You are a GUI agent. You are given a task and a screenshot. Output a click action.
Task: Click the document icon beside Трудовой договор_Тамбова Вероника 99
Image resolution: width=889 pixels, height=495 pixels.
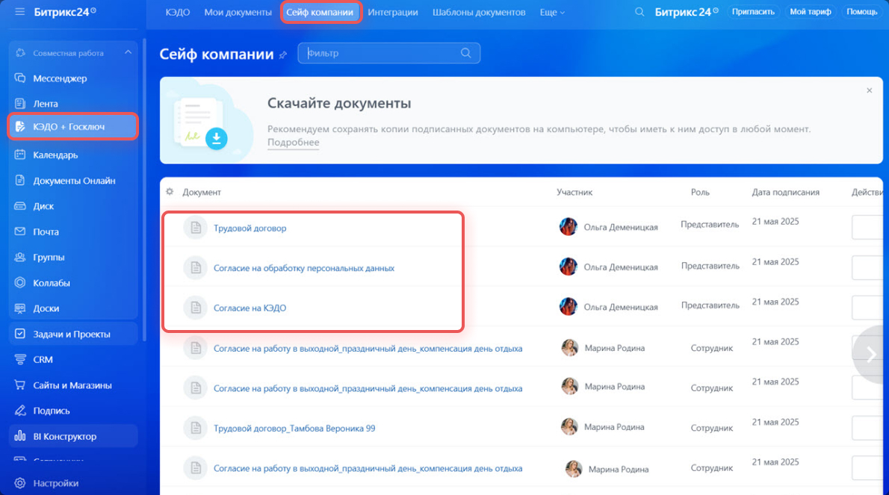[196, 428]
